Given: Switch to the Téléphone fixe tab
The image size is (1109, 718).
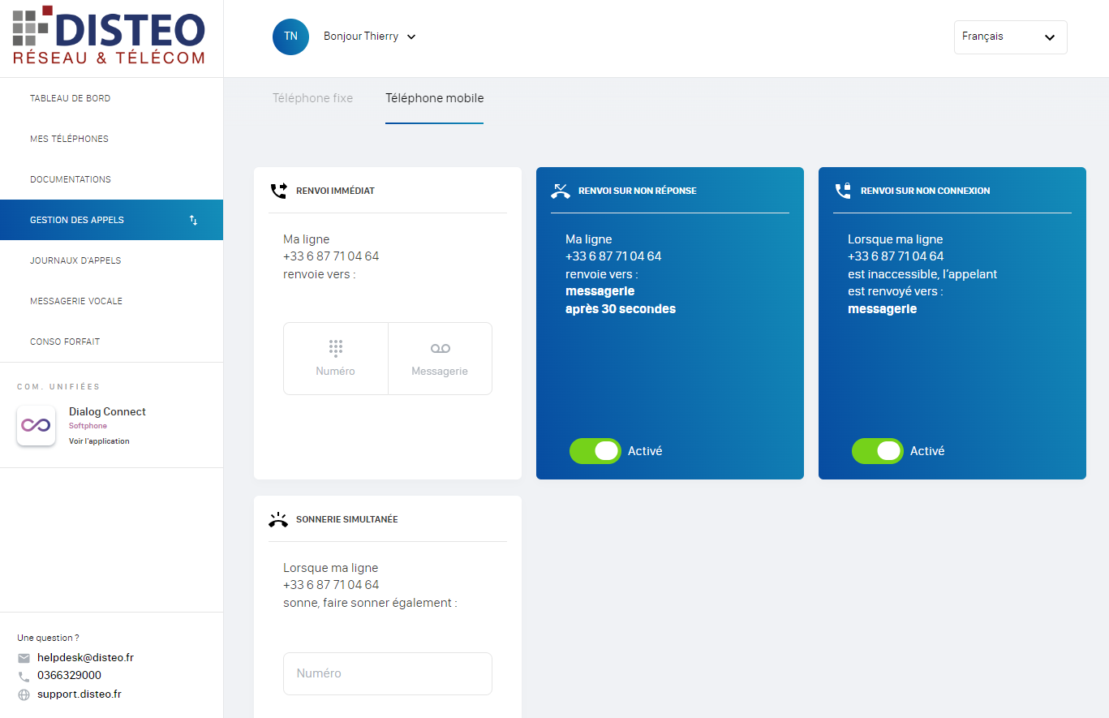Looking at the screenshot, I should tap(312, 98).
